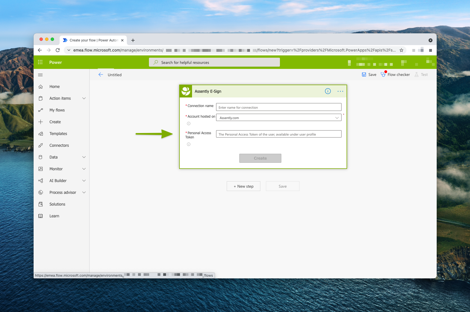This screenshot has width=470, height=312.
Task: Click the Power app title
Action: 55,62
